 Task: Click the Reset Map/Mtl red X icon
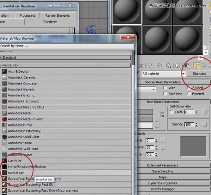click(x=141, y=66)
